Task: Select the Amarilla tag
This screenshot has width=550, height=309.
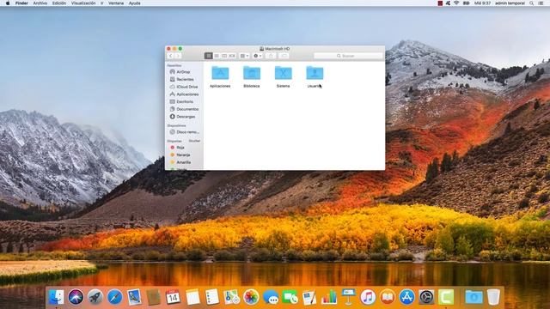Action: [184, 162]
